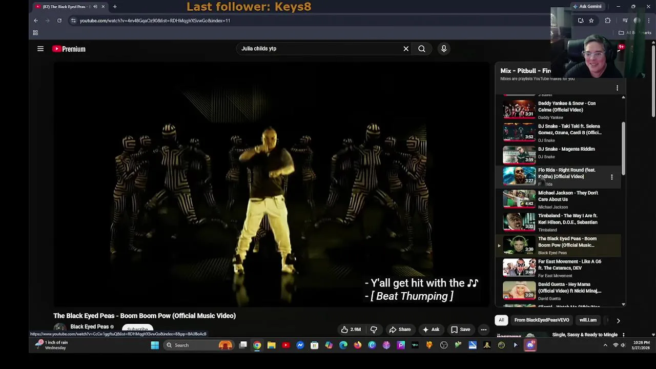
Task: Open the YouTube guide hamburger menu
Action: click(40, 49)
